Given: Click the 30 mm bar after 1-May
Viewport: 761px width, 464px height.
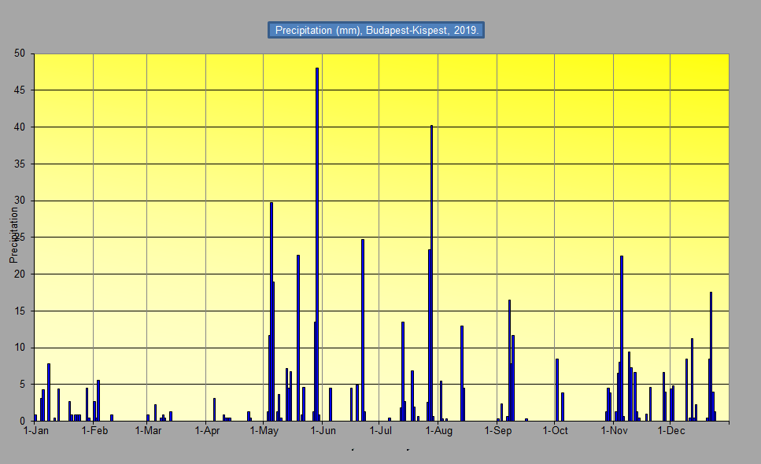Looking at the screenshot, I should tap(272, 311).
